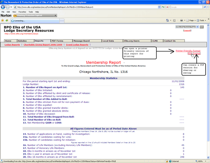Click in the Google search box
210x163 pixels.
coord(186,7)
